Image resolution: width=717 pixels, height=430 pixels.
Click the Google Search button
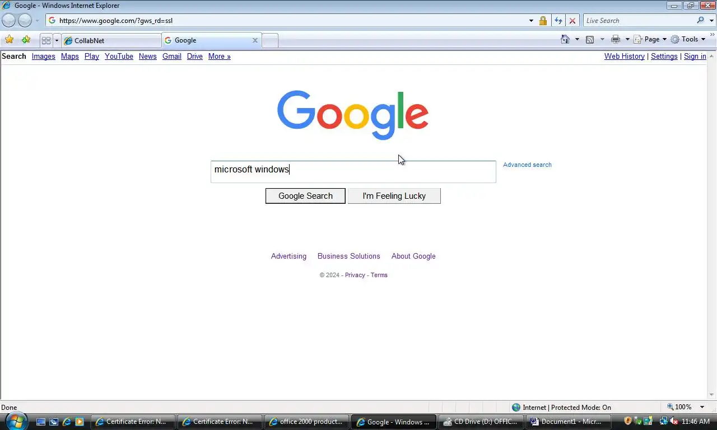tap(305, 196)
